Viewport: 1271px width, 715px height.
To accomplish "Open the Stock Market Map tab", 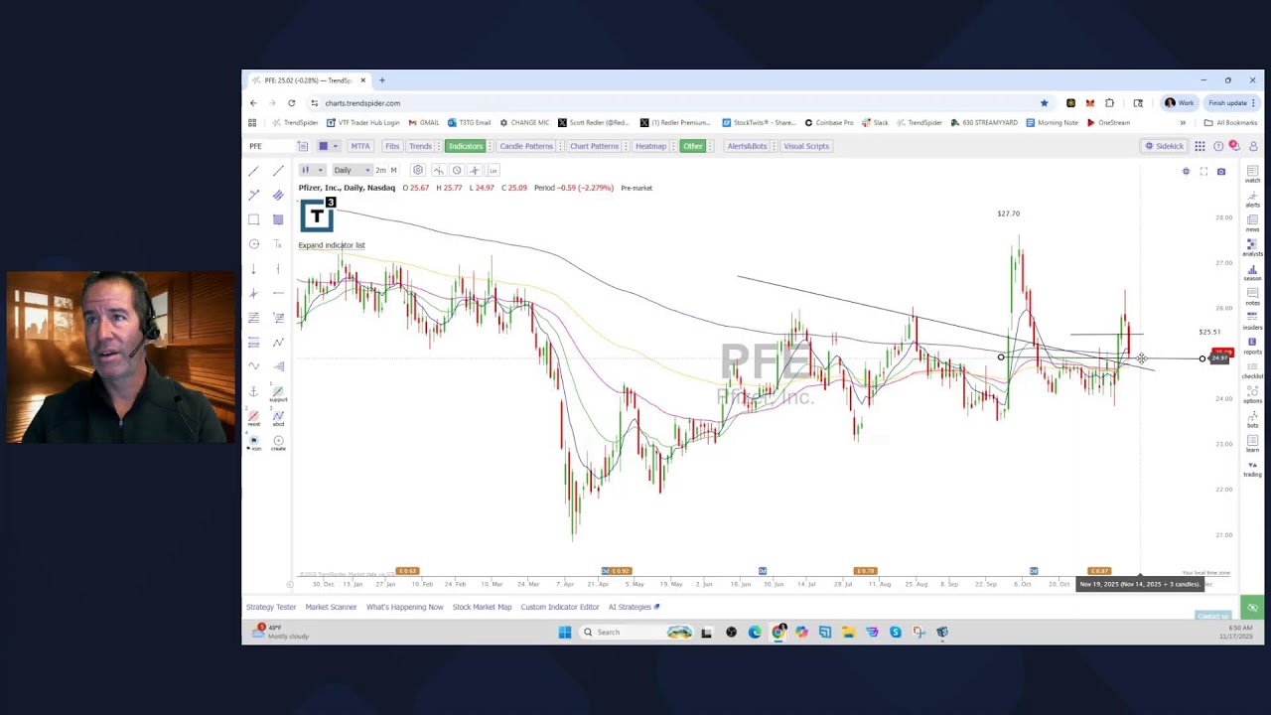I will [x=482, y=607].
